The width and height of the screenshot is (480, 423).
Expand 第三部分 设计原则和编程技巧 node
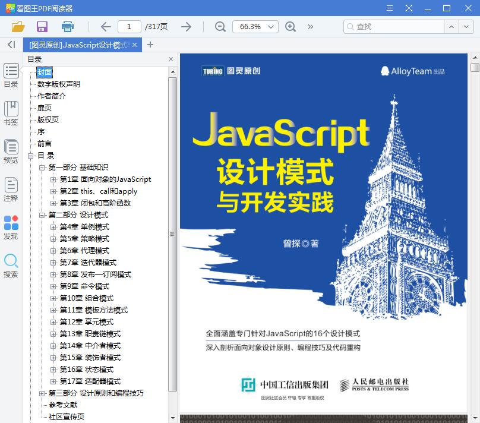pyautogui.click(x=42, y=393)
